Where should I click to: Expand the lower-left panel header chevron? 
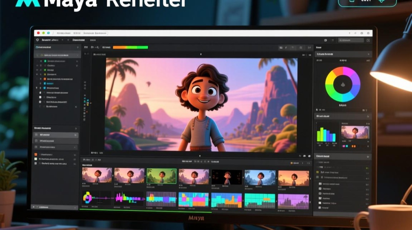(x=76, y=128)
